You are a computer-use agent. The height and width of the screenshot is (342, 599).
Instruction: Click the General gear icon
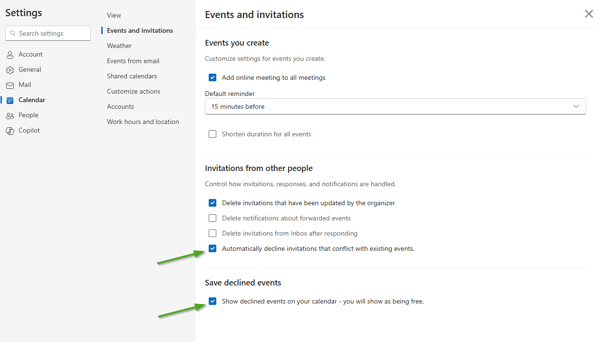10,70
